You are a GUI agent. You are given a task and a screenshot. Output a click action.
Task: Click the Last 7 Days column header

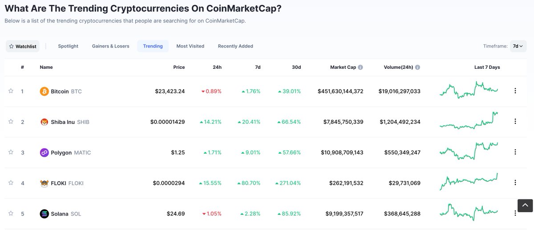487,67
